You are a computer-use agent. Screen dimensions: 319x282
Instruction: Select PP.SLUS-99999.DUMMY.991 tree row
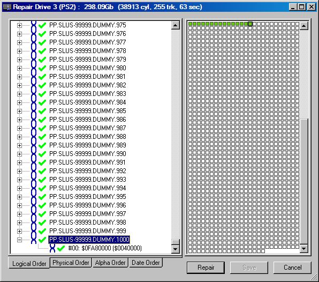click(87, 162)
